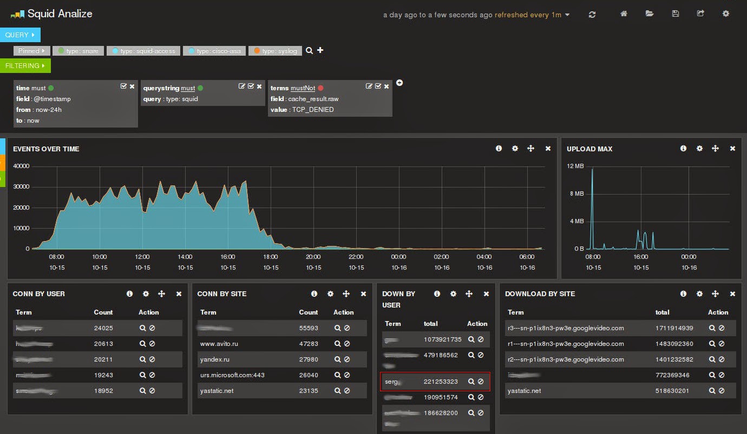Show info for Upload Max panel
This screenshot has height=434, width=747.
point(683,148)
